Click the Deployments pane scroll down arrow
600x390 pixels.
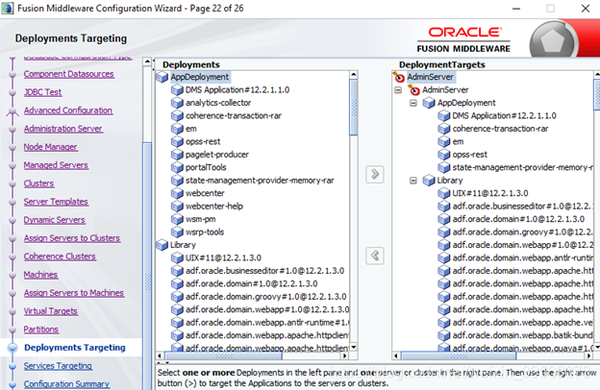point(354,347)
